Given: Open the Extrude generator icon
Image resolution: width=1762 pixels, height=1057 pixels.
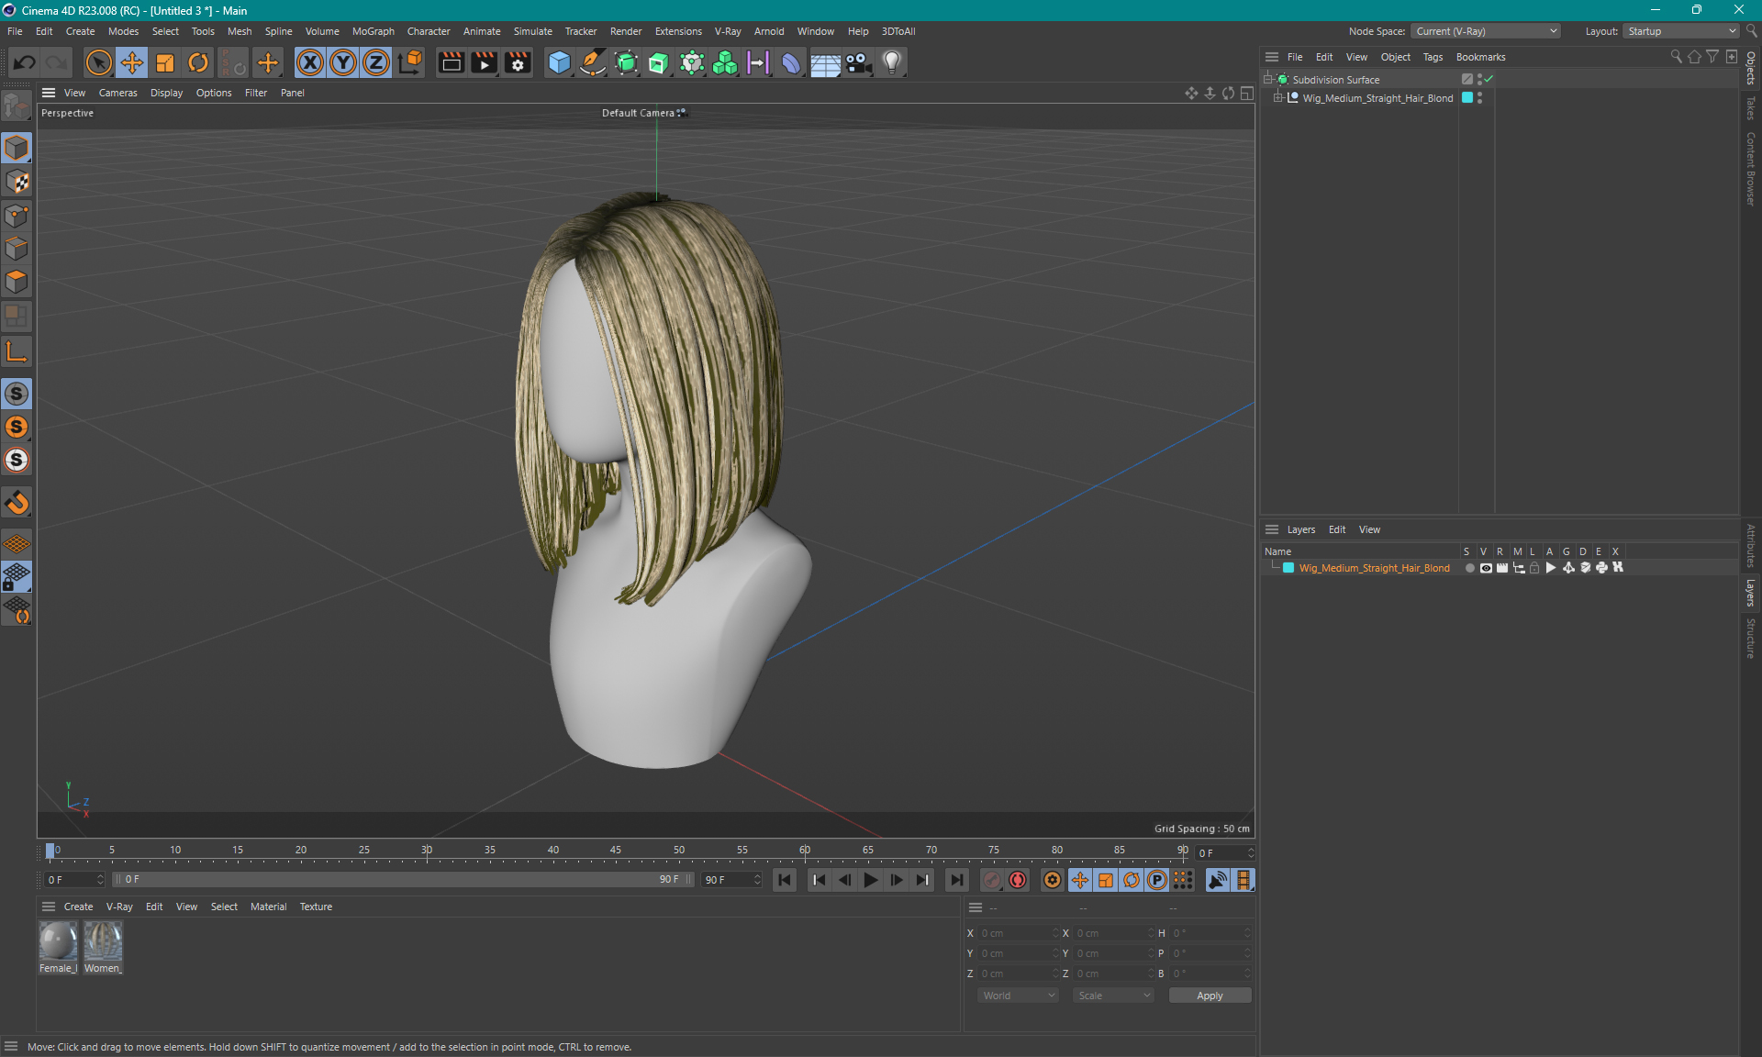Looking at the screenshot, I should click(659, 62).
